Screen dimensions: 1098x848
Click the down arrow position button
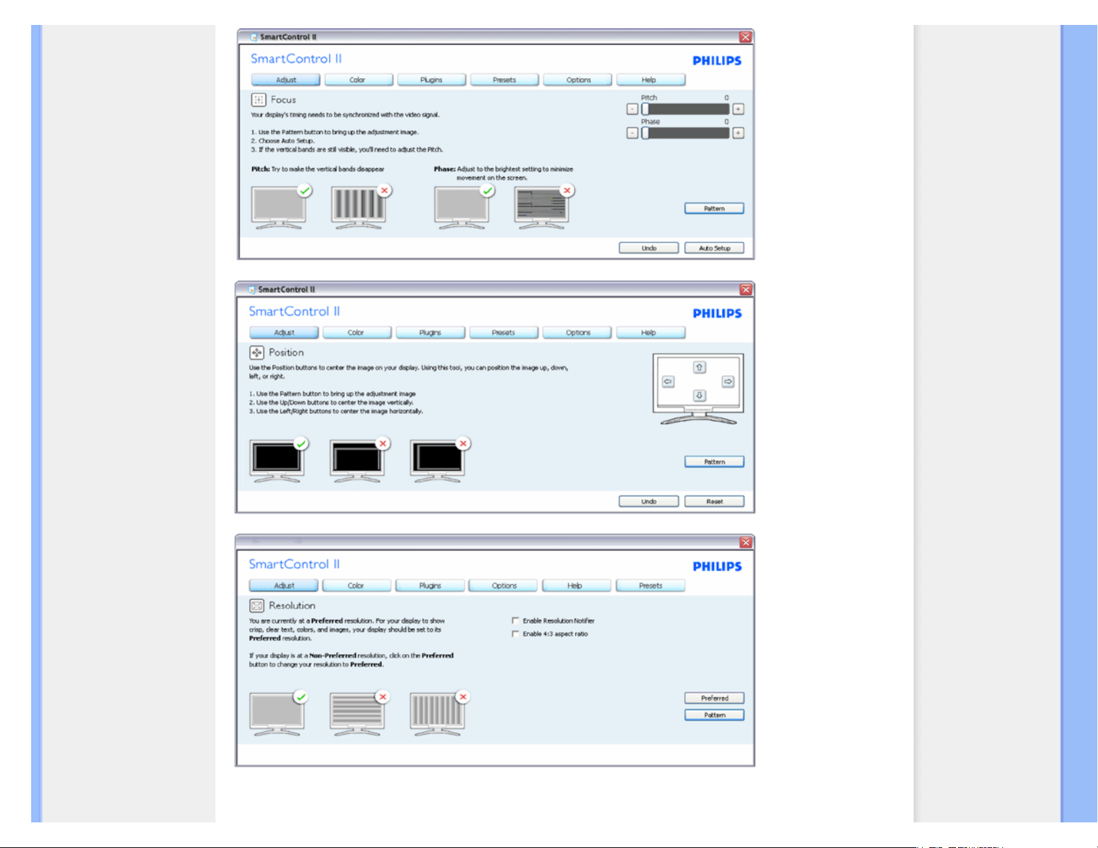point(699,395)
